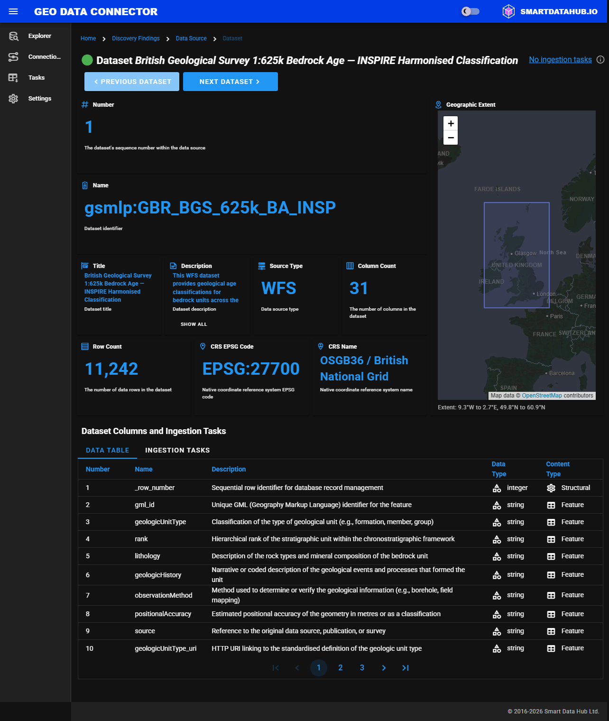Screen dimensions: 609x721
Task: Sort the table by the Name column header
Action: 144,469
